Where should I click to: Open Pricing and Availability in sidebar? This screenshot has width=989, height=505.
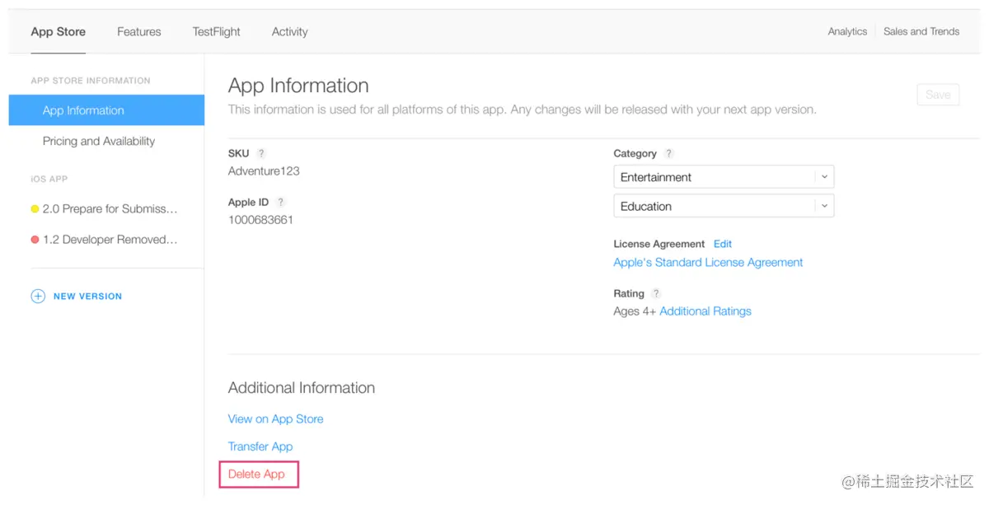point(99,142)
